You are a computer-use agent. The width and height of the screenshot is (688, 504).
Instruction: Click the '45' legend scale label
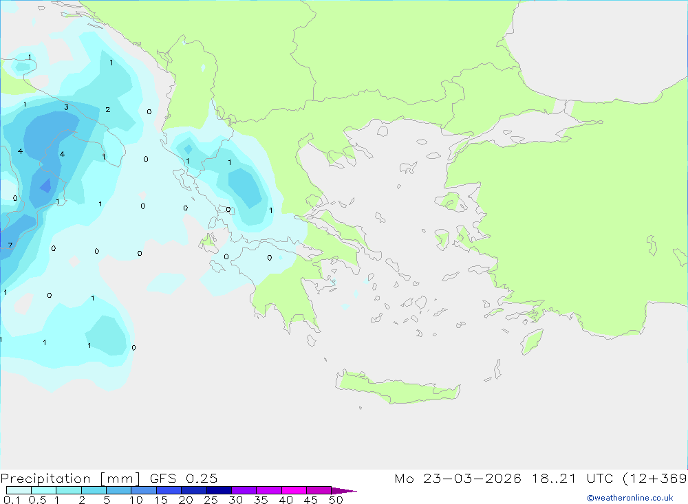pos(311,500)
